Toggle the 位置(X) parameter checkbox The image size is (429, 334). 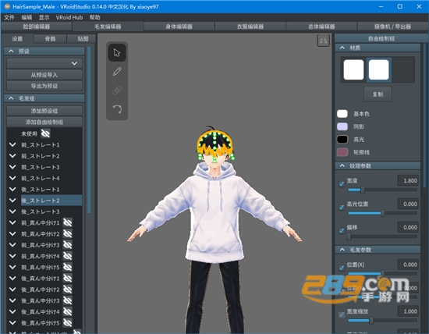coord(342,268)
